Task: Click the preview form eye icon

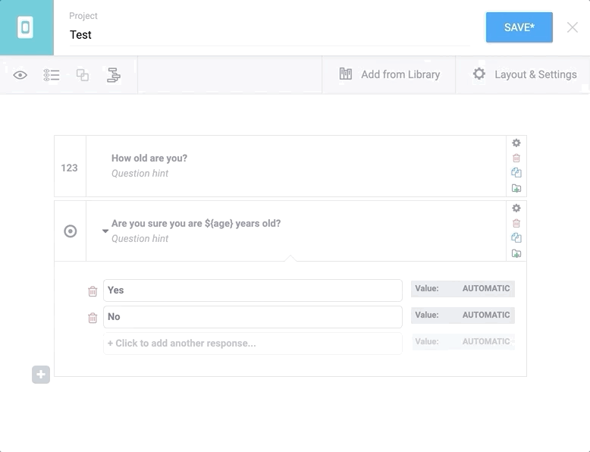Action: point(20,75)
